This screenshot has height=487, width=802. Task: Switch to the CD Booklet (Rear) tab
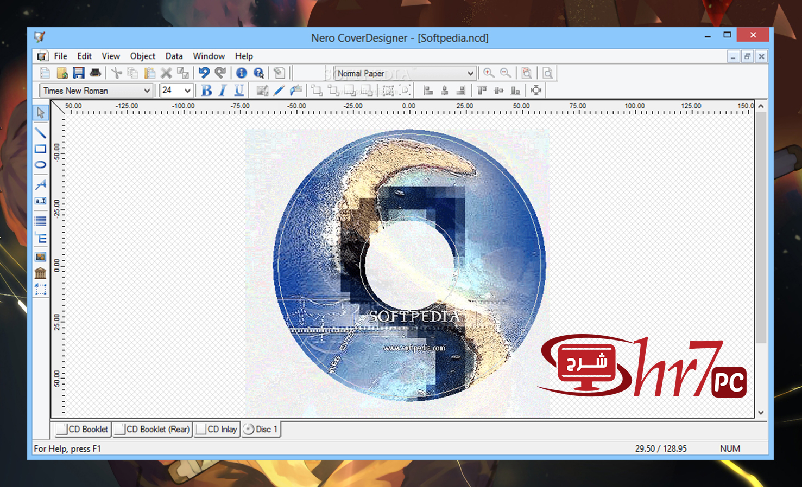153,430
